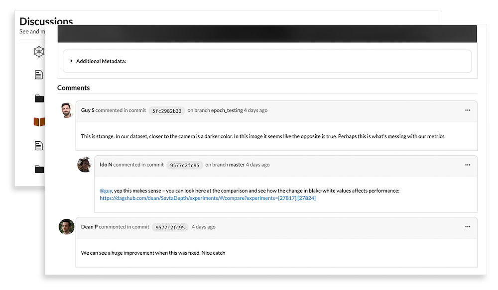Select commit badge 5fc2982b33

[x=167, y=110]
